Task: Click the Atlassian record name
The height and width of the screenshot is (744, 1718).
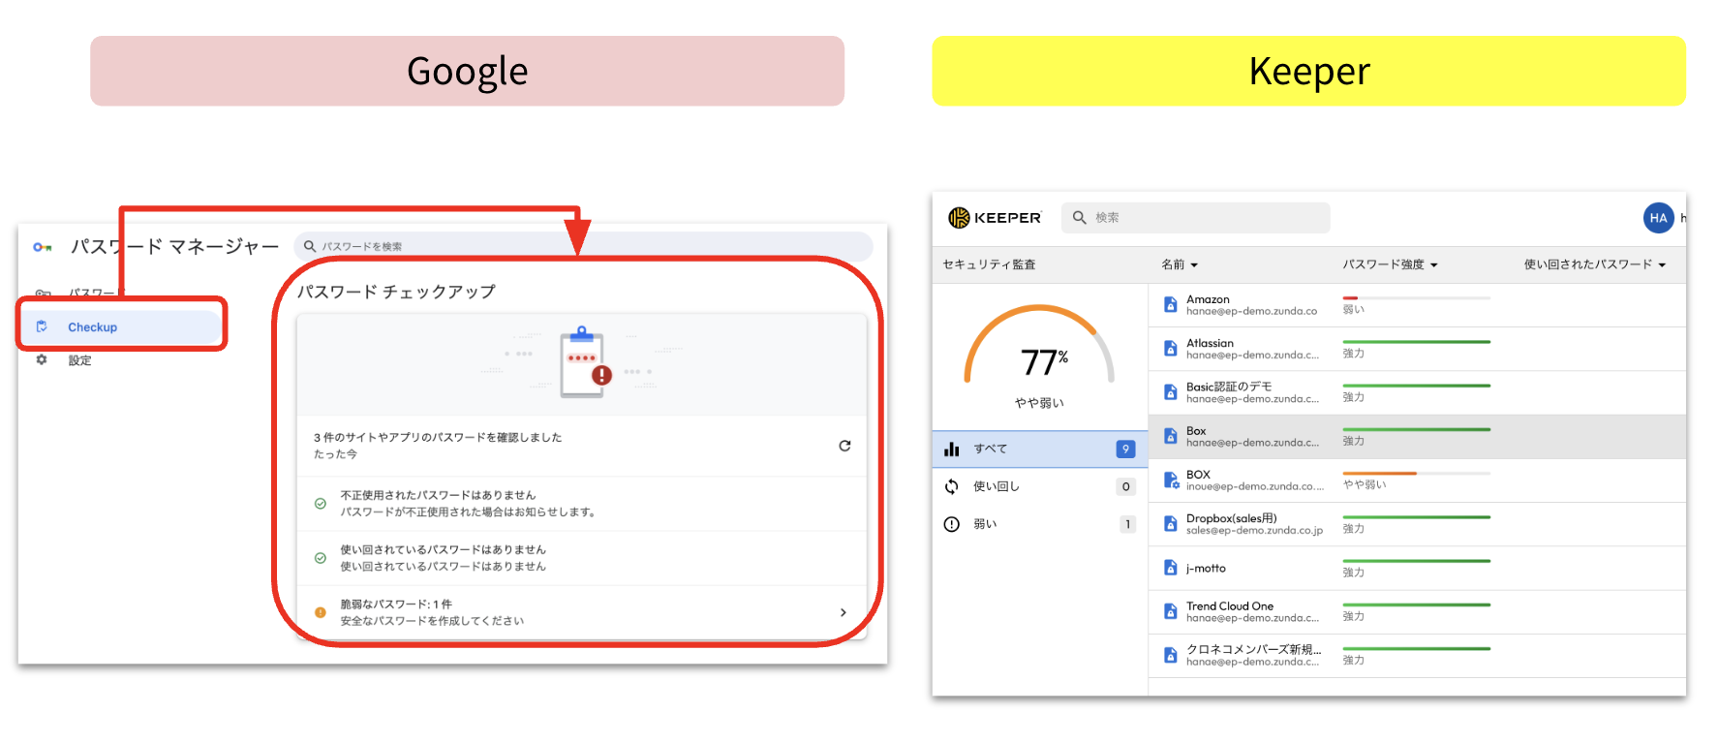Action: [1210, 343]
